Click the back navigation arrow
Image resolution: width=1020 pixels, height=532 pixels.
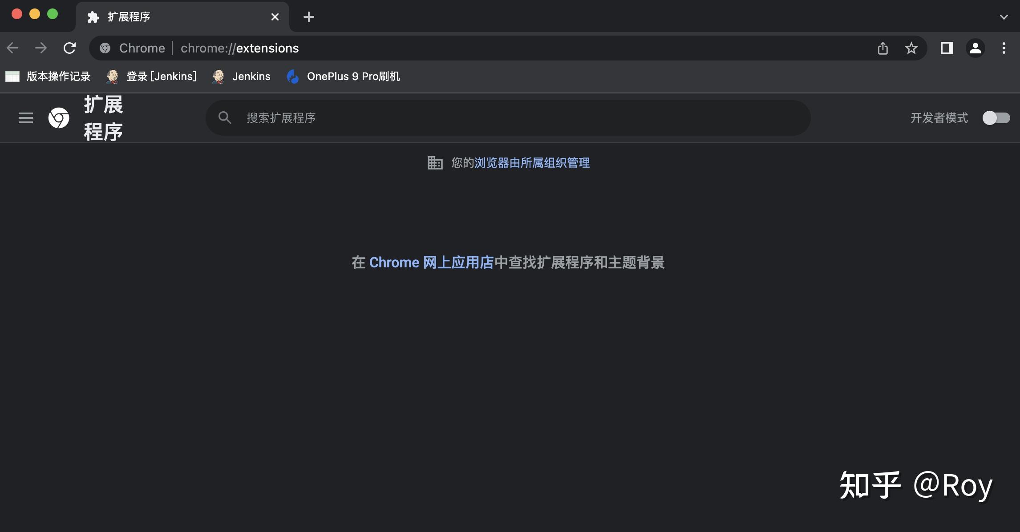tap(13, 47)
